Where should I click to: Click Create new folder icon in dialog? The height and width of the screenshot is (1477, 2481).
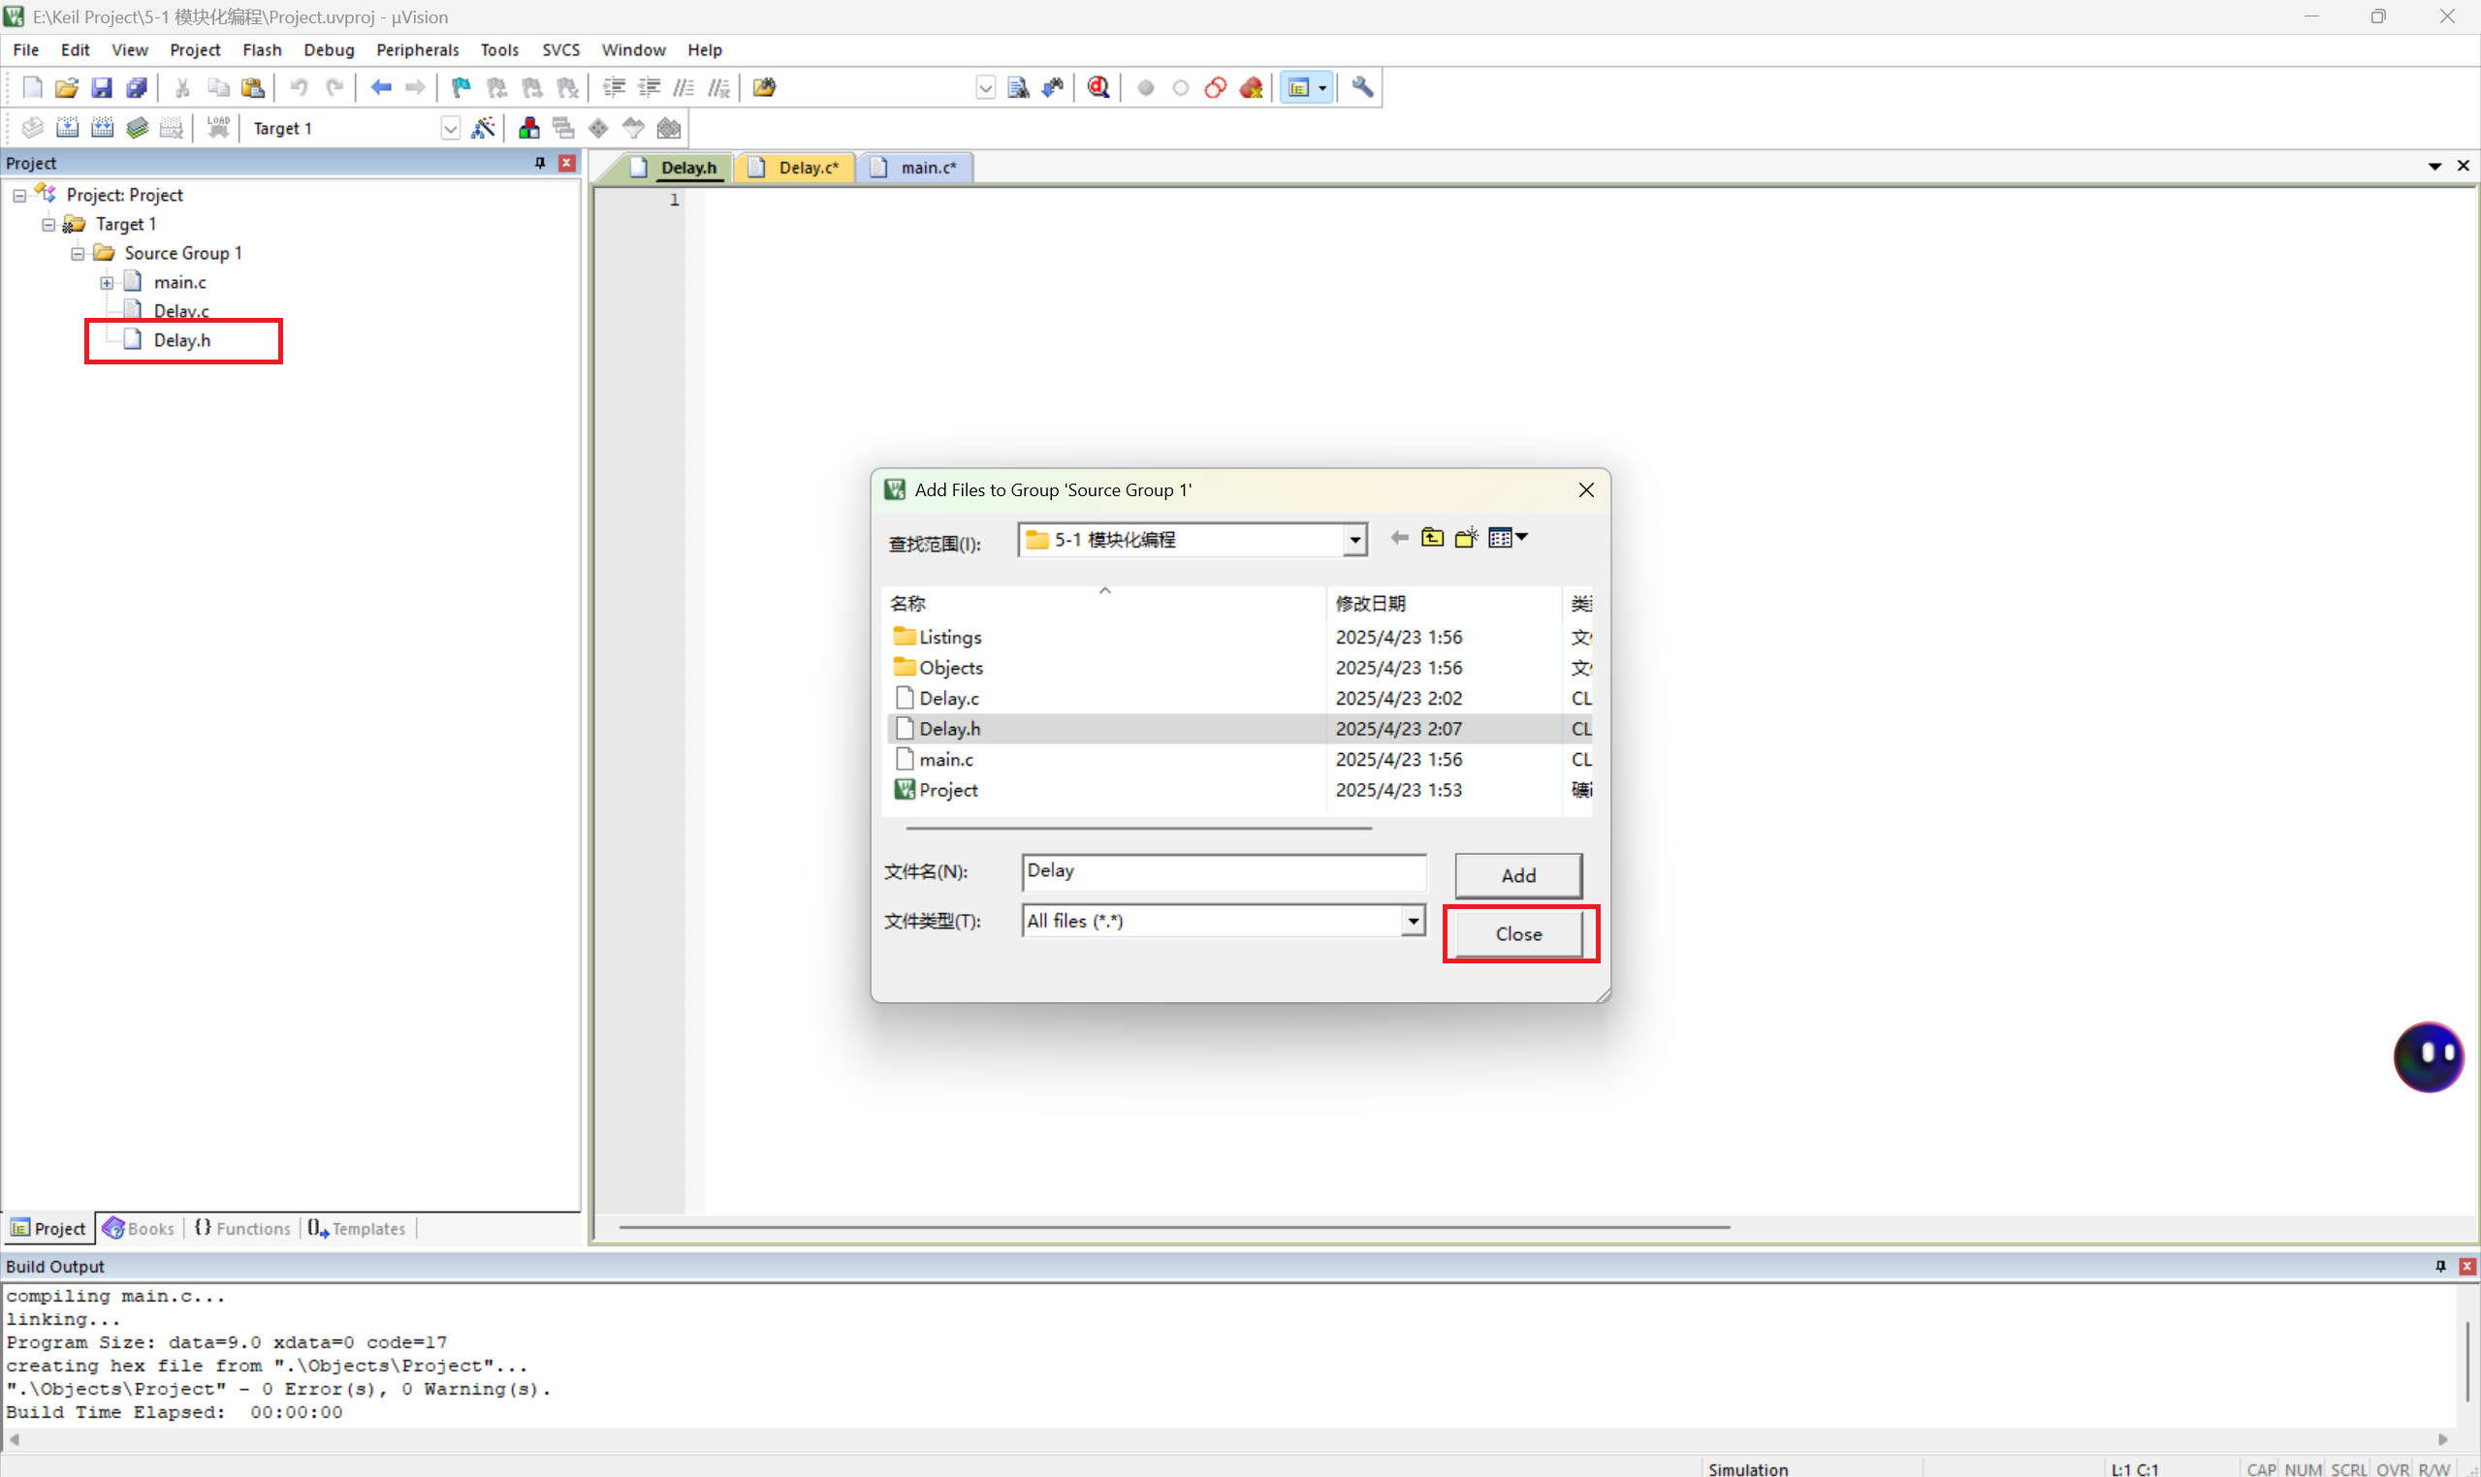tap(1467, 539)
